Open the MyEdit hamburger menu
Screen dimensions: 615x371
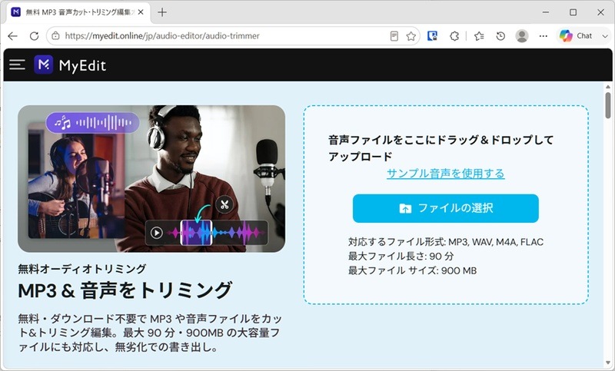(17, 65)
